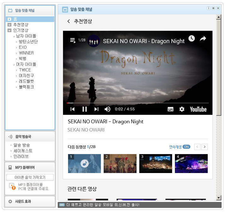Click the scrollbar down arrow
The width and height of the screenshot is (226, 212).
tap(219, 198)
